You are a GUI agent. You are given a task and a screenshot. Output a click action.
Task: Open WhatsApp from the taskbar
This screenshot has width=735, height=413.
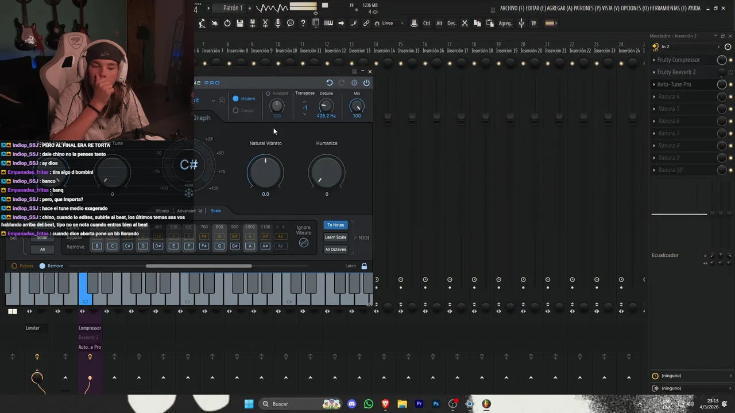click(369, 404)
